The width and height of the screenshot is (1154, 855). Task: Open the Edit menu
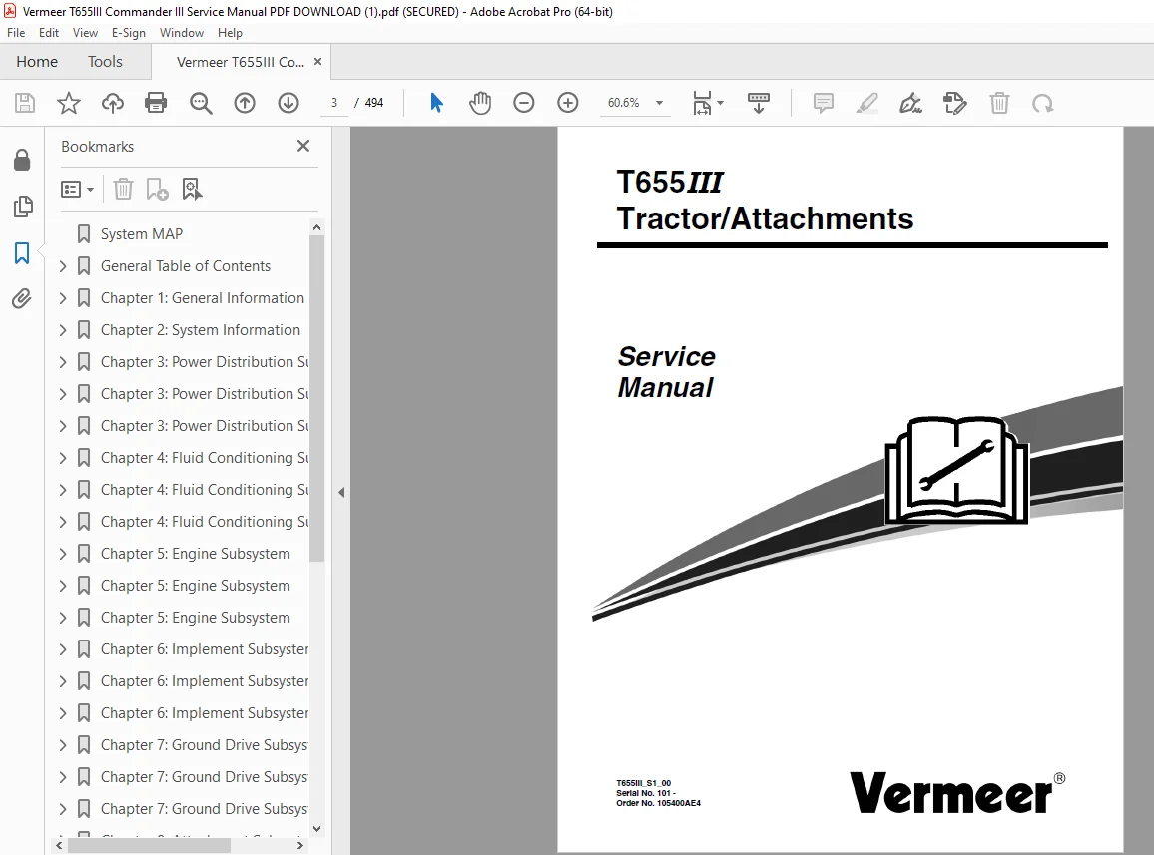pos(49,32)
